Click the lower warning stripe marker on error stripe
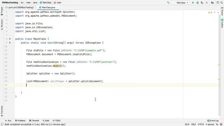This screenshot has width=224, height=126. [x=219, y=79]
